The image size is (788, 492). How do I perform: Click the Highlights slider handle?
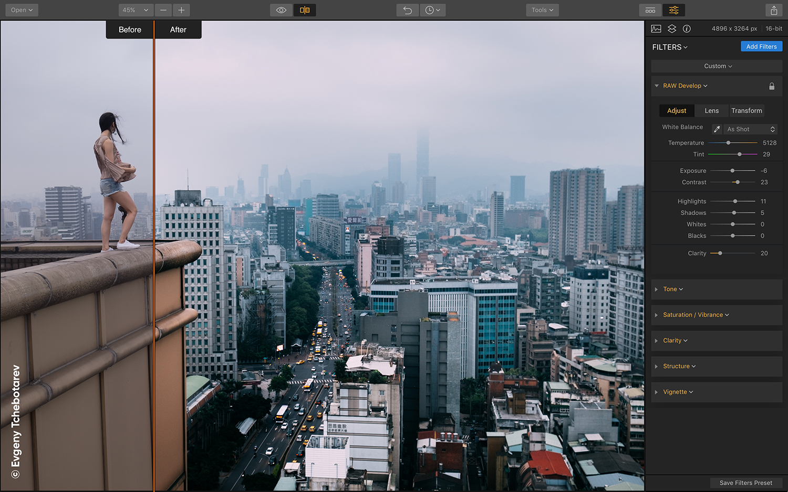coord(735,201)
